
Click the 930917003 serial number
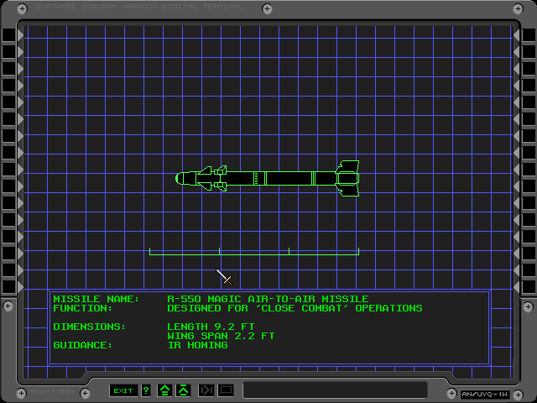click(52, 391)
